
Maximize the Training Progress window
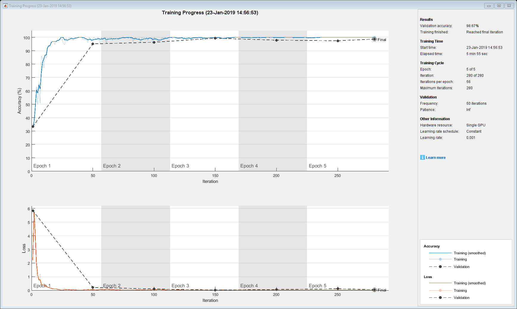pyautogui.click(x=499, y=5)
